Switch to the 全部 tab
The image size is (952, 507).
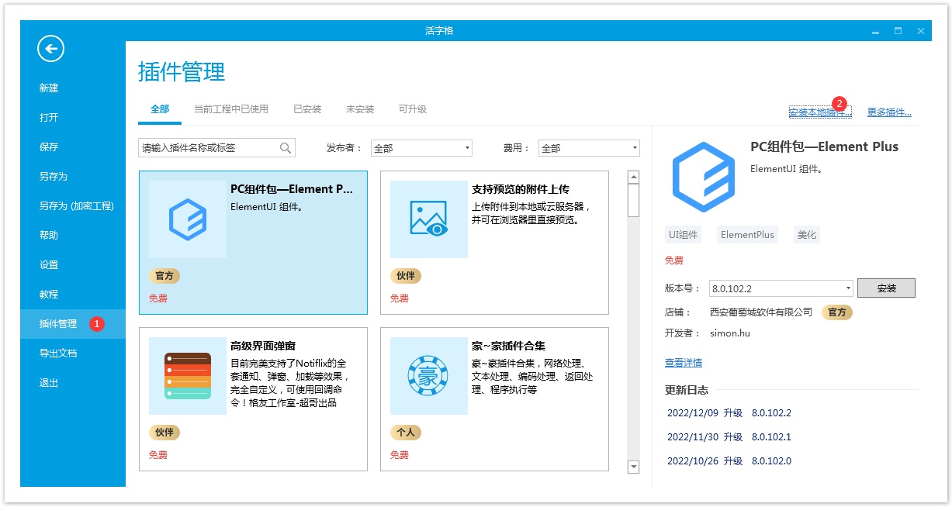coord(160,109)
